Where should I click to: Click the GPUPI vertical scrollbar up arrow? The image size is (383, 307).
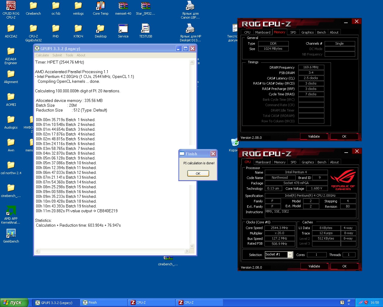click(x=192, y=62)
